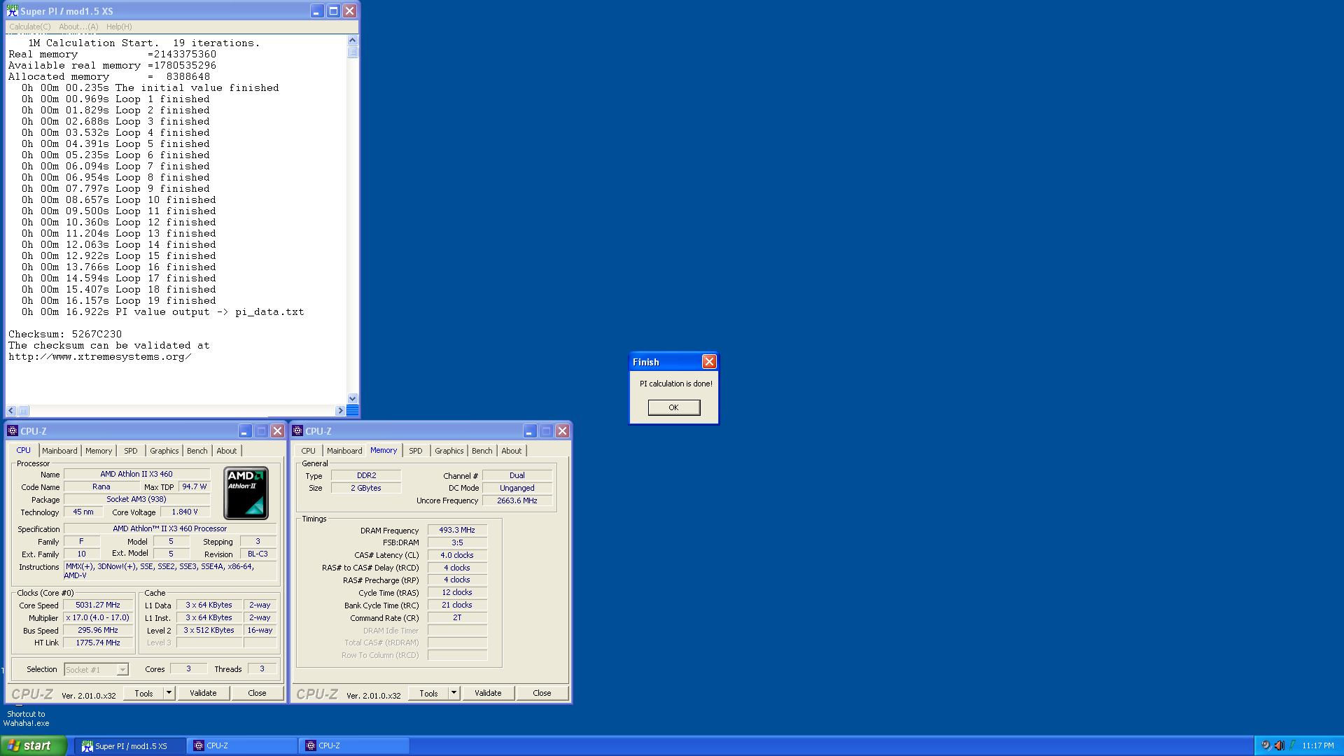Click the Command Rate 2T value
This screenshot has height=756, width=1344.
457,618
